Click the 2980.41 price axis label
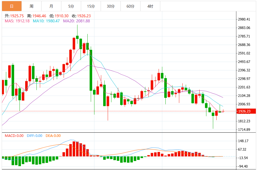This screenshot has height=170, width=257. (x=244, y=19)
